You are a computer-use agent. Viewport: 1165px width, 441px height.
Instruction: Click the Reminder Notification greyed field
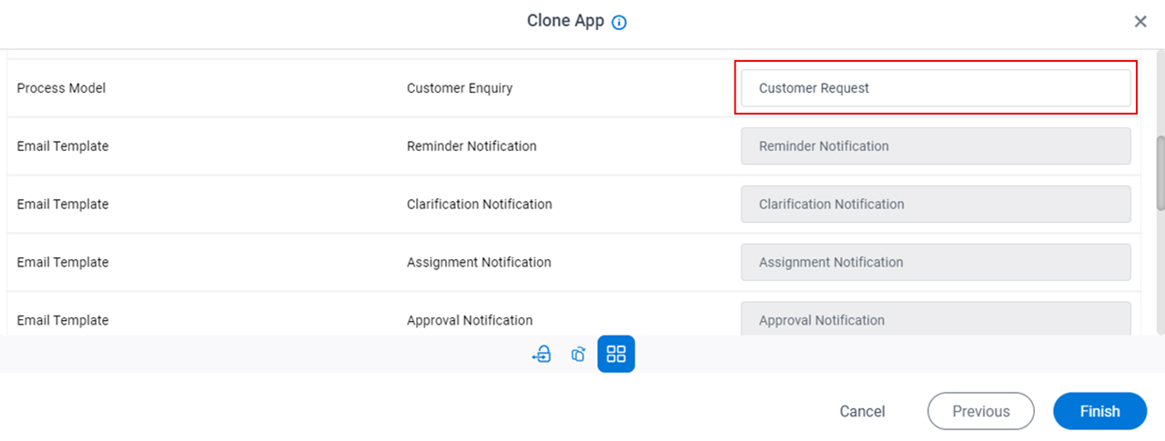point(936,146)
